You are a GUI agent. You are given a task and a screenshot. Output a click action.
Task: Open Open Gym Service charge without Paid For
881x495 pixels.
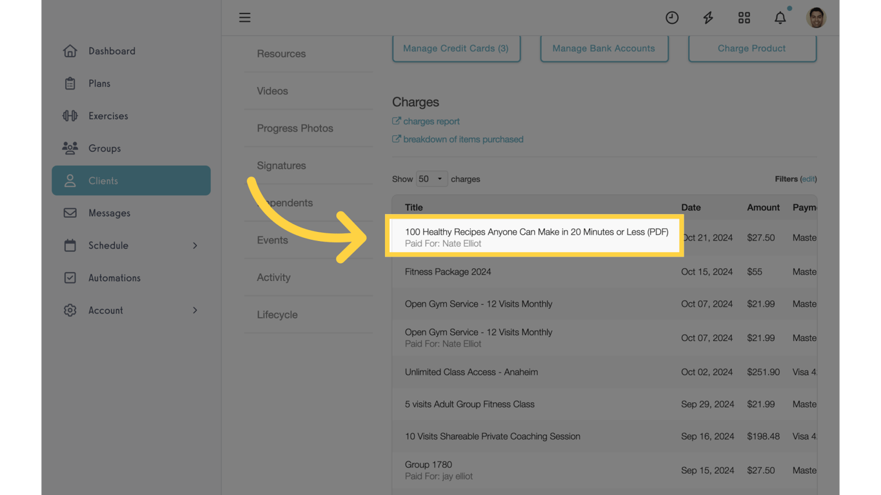pyautogui.click(x=479, y=304)
